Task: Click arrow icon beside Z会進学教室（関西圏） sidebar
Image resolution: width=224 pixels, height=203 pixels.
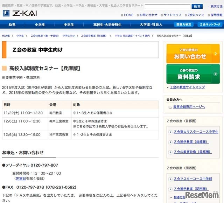Action: 170,189
